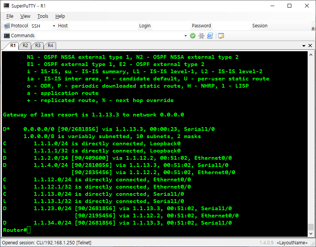Click the connection toolbar drag grip handle

(x=2, y=26)
